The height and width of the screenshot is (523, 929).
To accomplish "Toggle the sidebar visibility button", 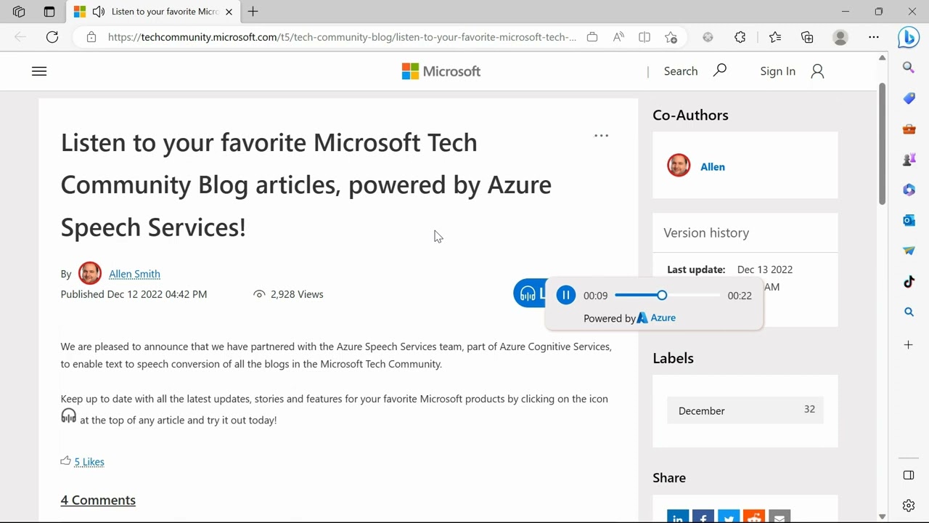I will pos(909,475).
